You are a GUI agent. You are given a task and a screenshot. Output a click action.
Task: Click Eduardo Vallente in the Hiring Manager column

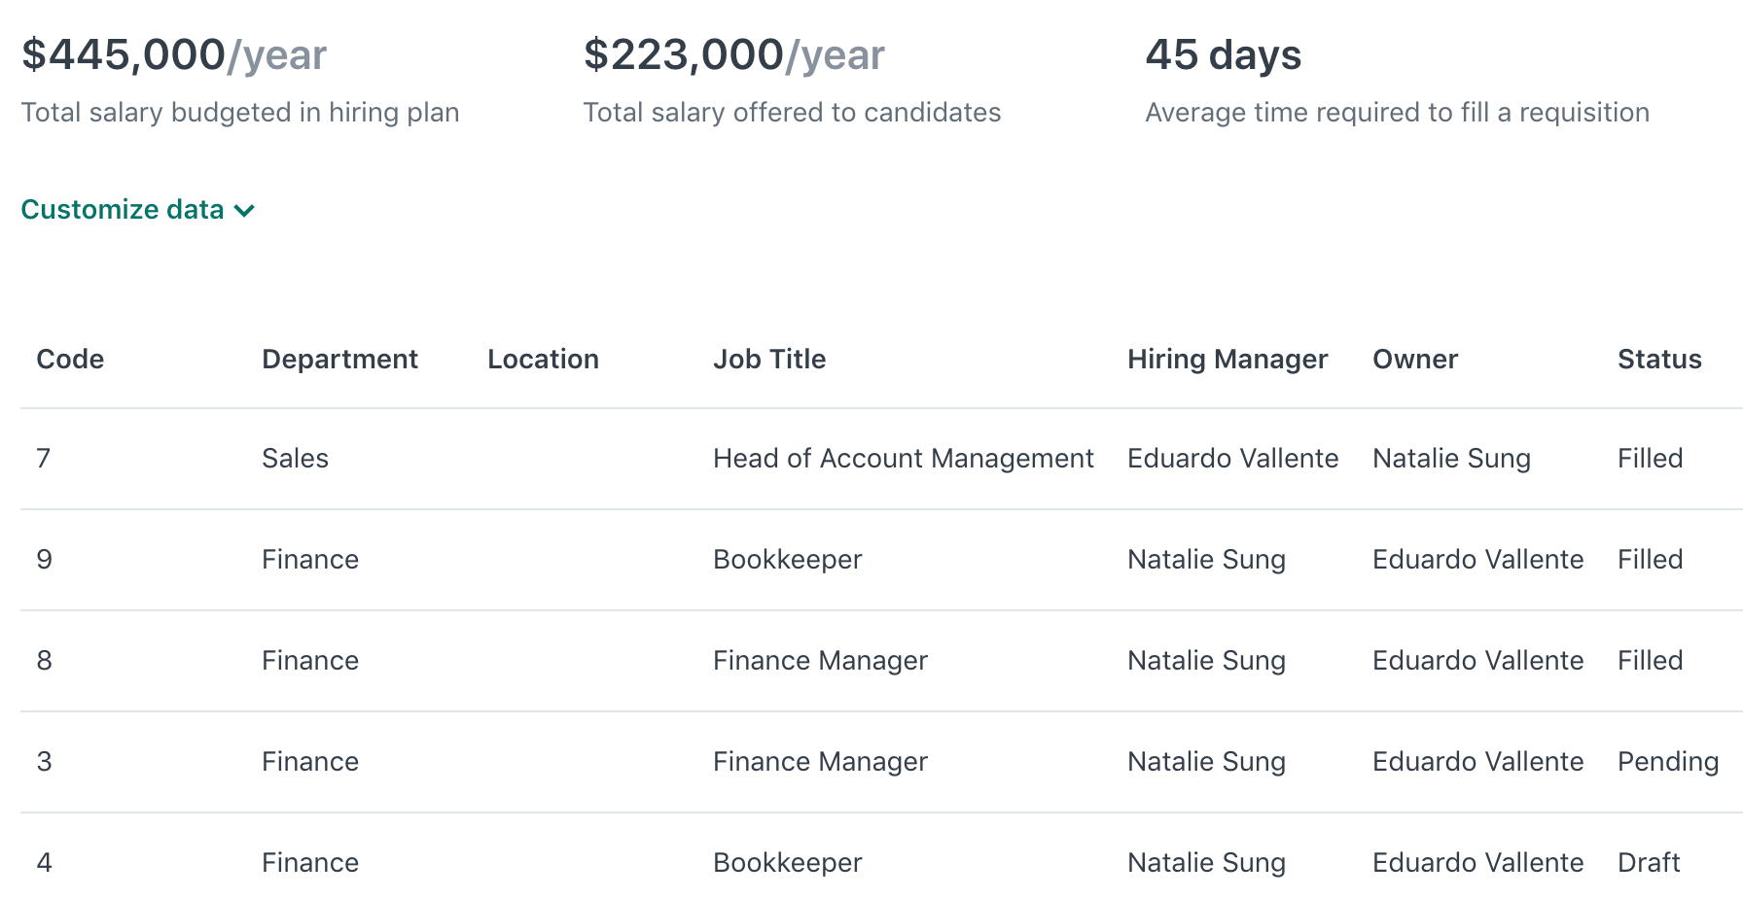1232,458
